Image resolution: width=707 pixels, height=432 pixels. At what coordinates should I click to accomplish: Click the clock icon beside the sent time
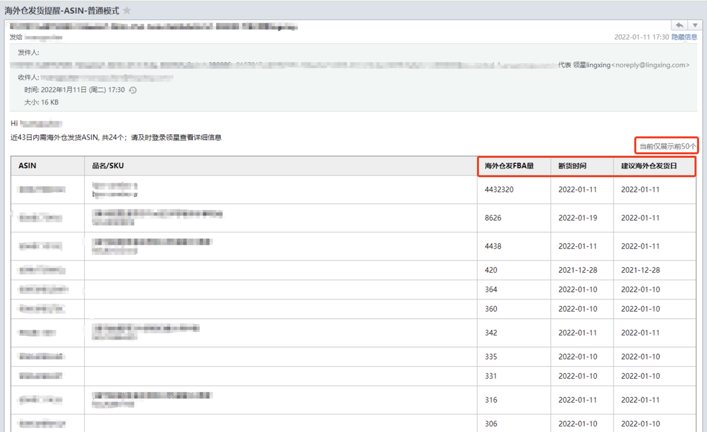pyautogui.click(x=133, y=90)
